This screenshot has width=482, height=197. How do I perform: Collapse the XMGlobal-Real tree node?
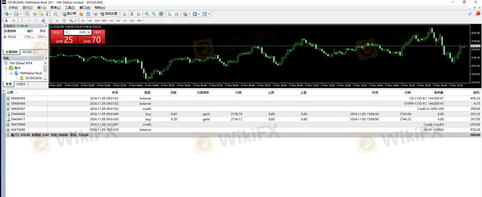(11, 73)
